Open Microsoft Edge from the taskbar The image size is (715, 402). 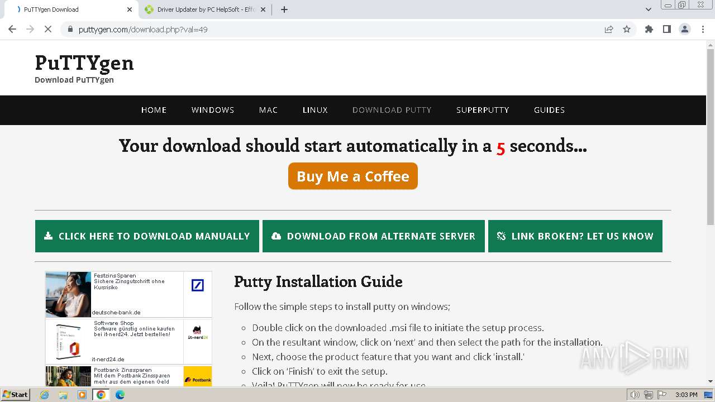(120, 395)
